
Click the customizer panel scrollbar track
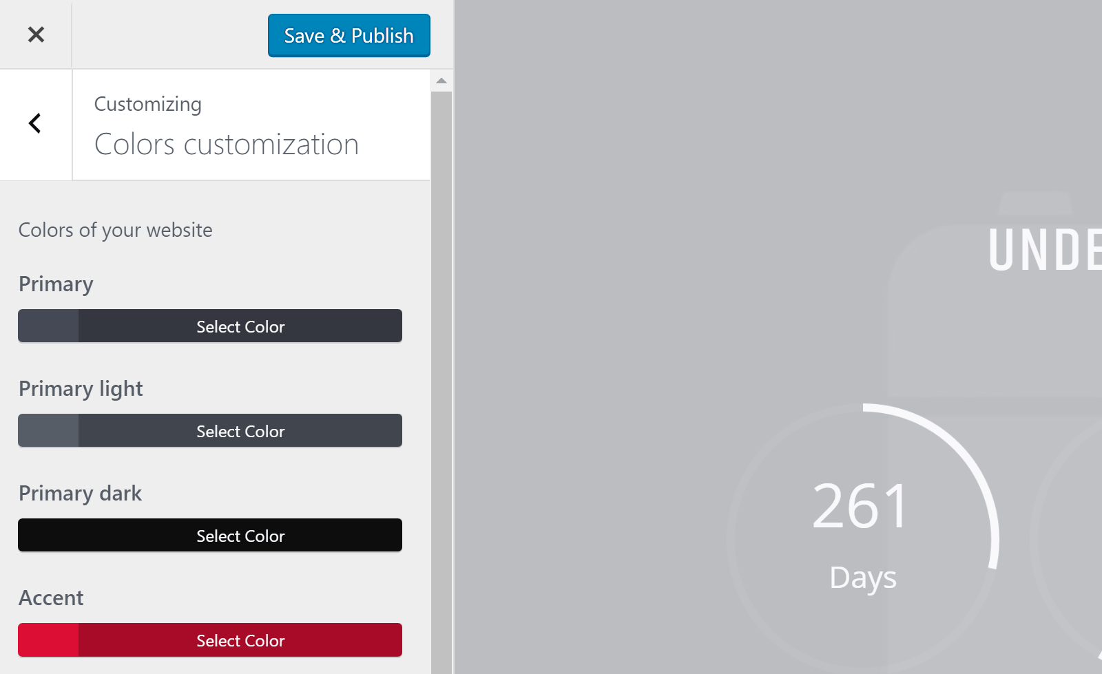(441, 379)
